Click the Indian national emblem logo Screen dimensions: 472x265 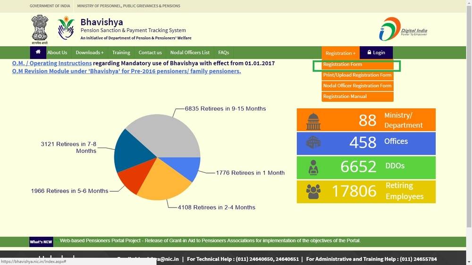tap(40, 29)
